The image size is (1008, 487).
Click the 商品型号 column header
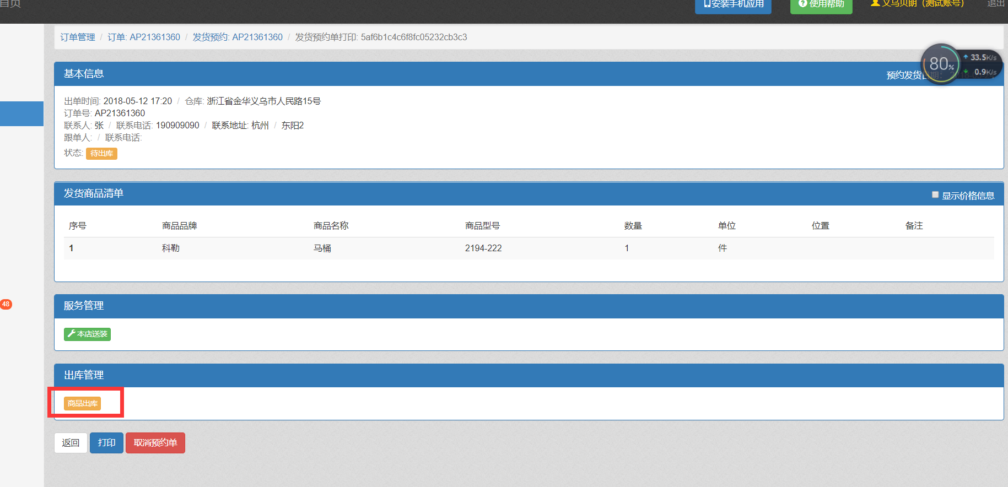click(x=482, y=226)
